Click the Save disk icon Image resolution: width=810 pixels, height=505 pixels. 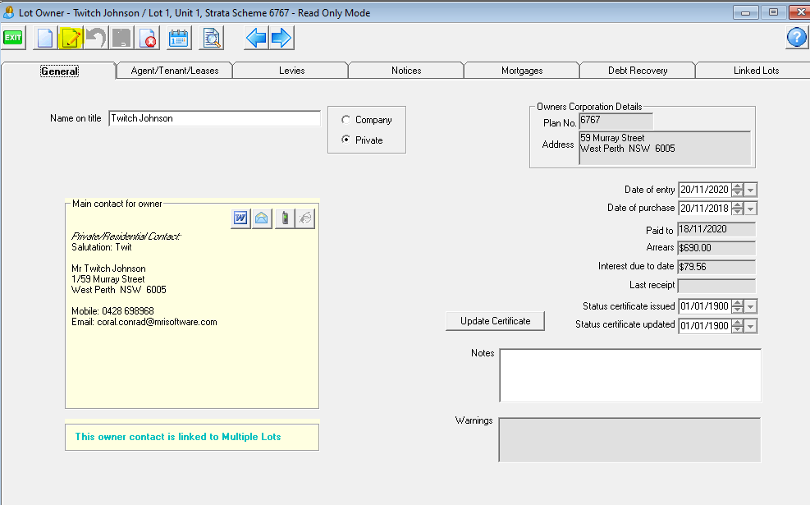122,39
